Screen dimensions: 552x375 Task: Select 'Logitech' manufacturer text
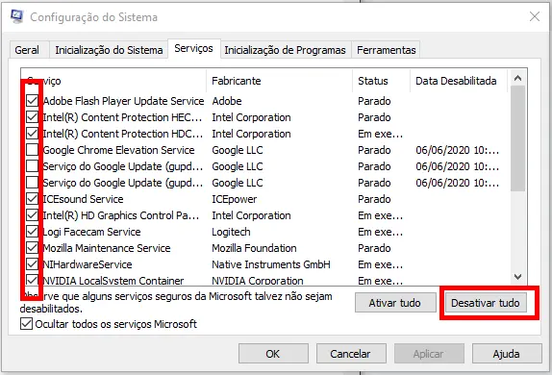[x=231, y=232]
